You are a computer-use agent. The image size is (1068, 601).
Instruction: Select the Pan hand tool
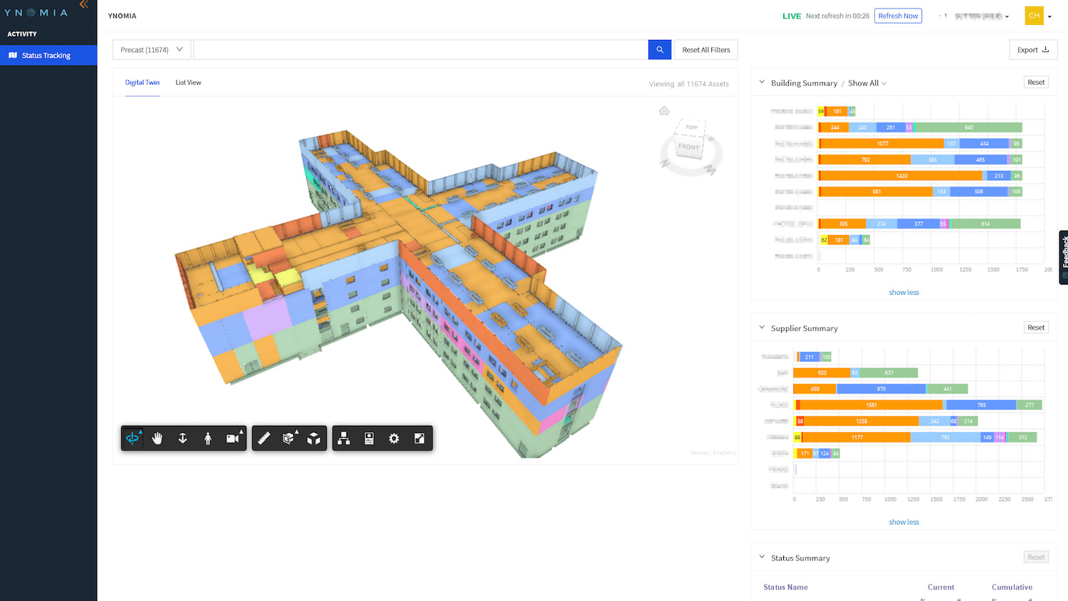[157, 438]
